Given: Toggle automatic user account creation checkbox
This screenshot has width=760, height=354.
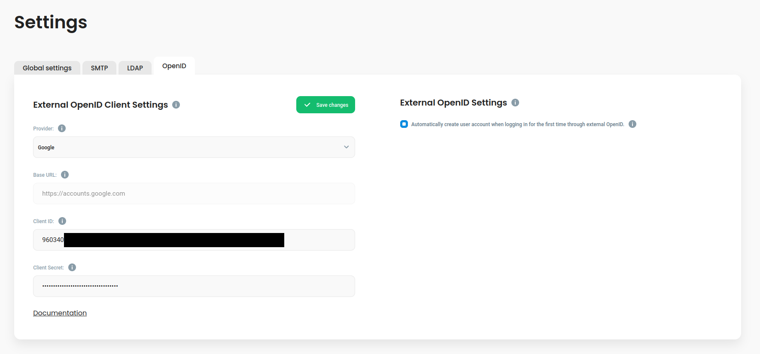Looking at the screenshot, I should coord(404,124).
